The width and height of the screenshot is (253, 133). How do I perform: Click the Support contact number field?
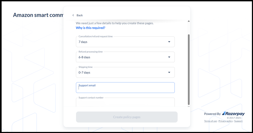tap(125, 102)
